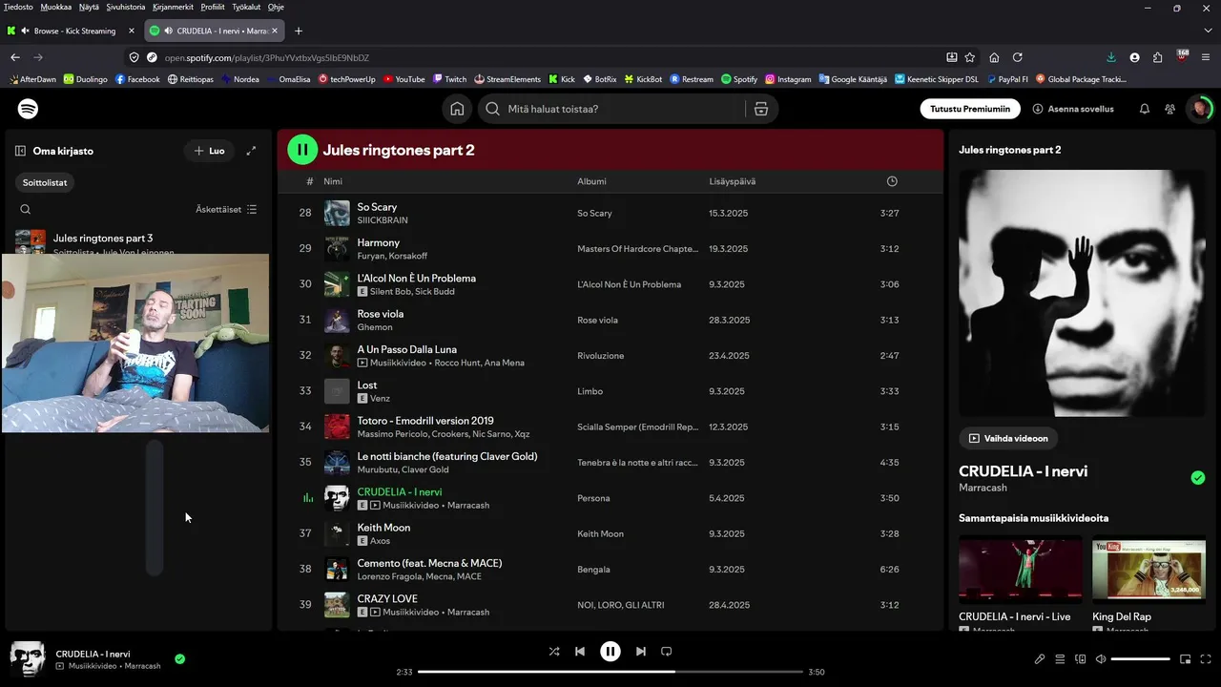Open the King Del Rap video thumbnail
Screen dimensions: 1221x687
(x=1149, y=570)
